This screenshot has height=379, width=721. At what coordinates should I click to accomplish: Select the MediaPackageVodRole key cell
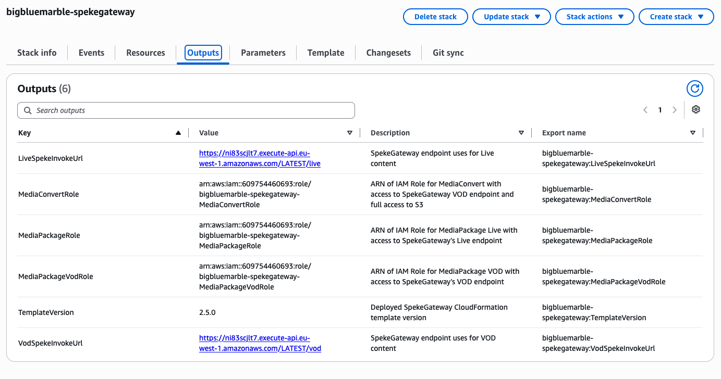[56, 276]
